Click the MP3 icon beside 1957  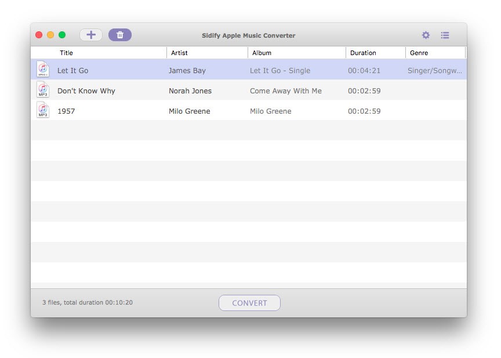[43, 110]
